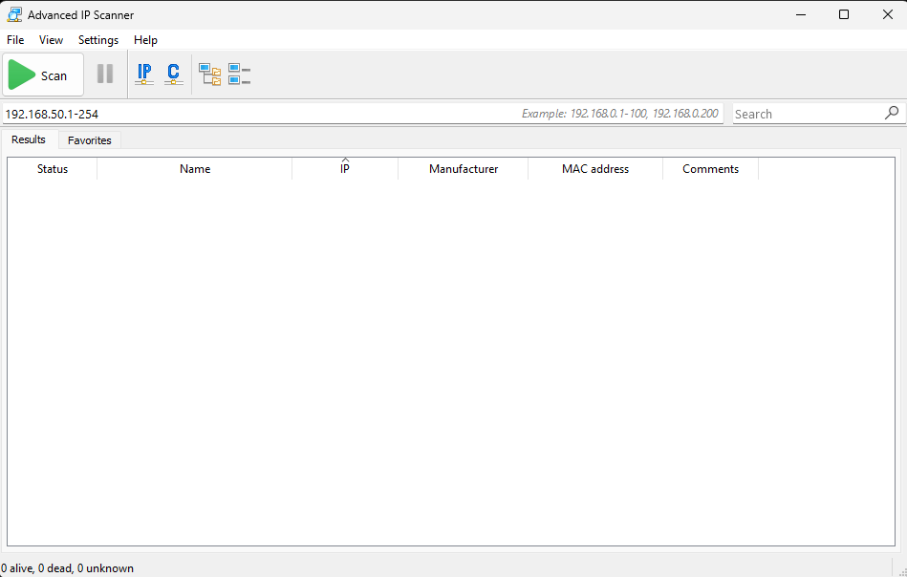Click the Expand all tree icon
This screenshot has height=577, width=907.
click(x=210, y=74)
